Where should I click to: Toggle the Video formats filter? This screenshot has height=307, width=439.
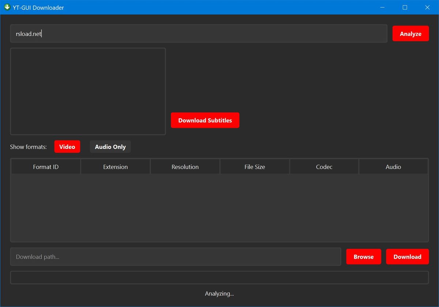click(x=67, y=147)
